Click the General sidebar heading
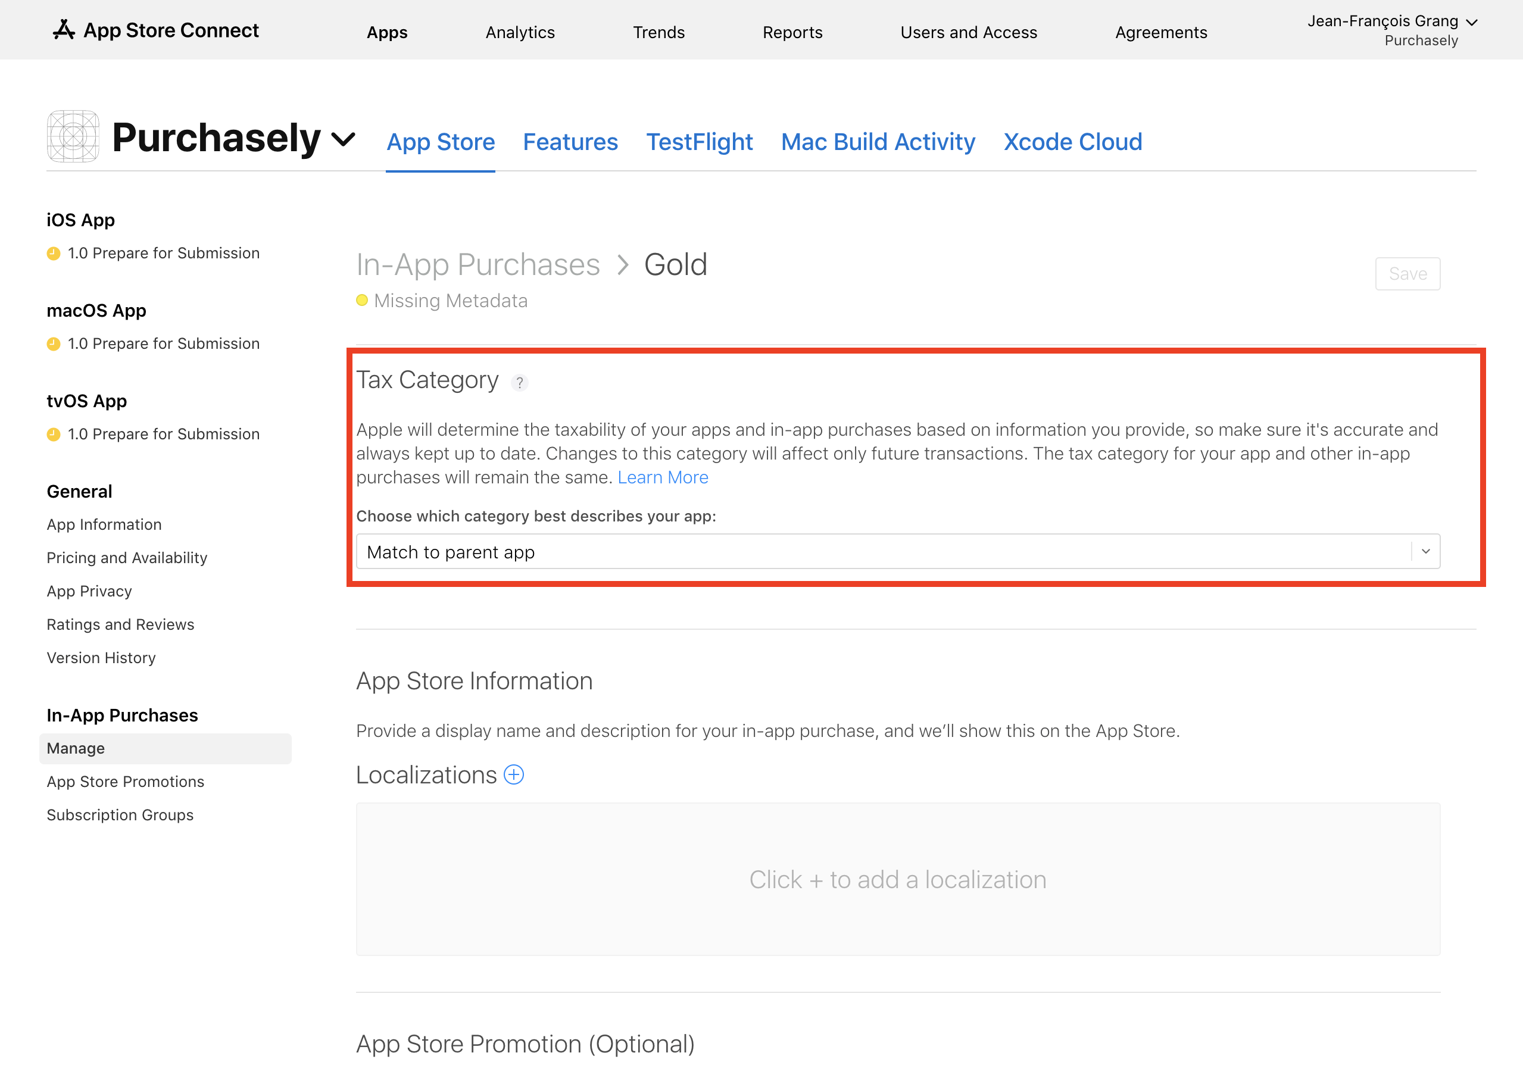This screenshot has height=1084, width=1523. 79,492
